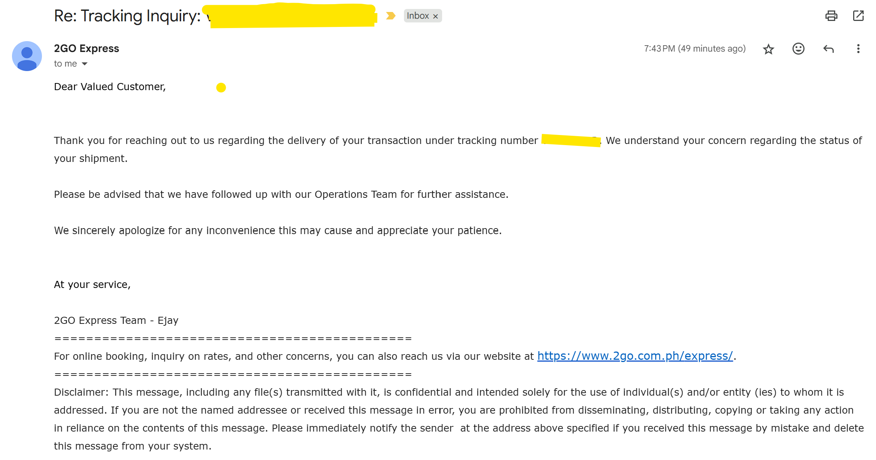Print this email
The image size is (876, 460).
pos(831,16)
